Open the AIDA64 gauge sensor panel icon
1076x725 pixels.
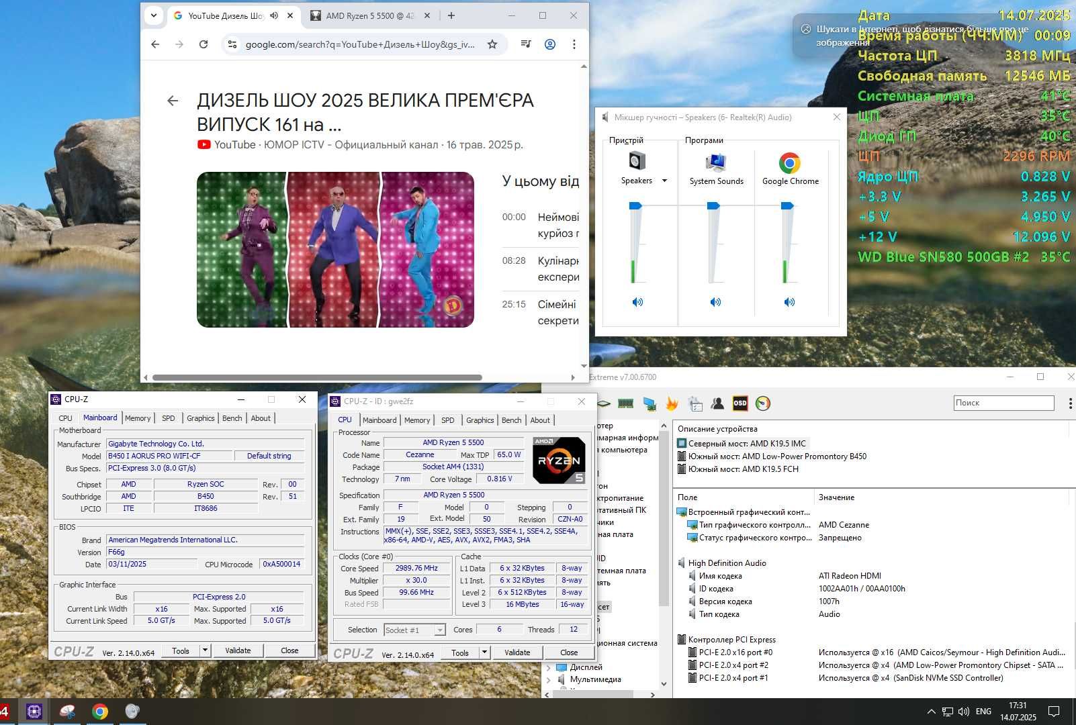coord(763,403)
